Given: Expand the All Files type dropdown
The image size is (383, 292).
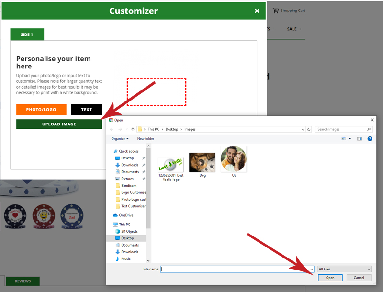Looking at the screenshot, I should (x=344, y=269).
